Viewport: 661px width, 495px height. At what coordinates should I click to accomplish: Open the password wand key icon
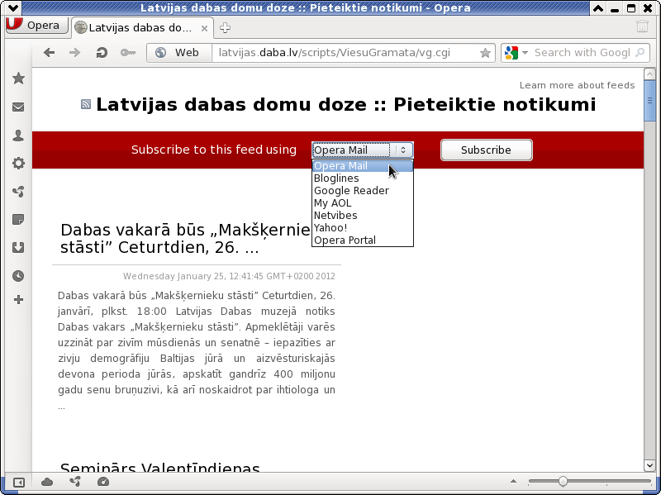tap(128, 53)
